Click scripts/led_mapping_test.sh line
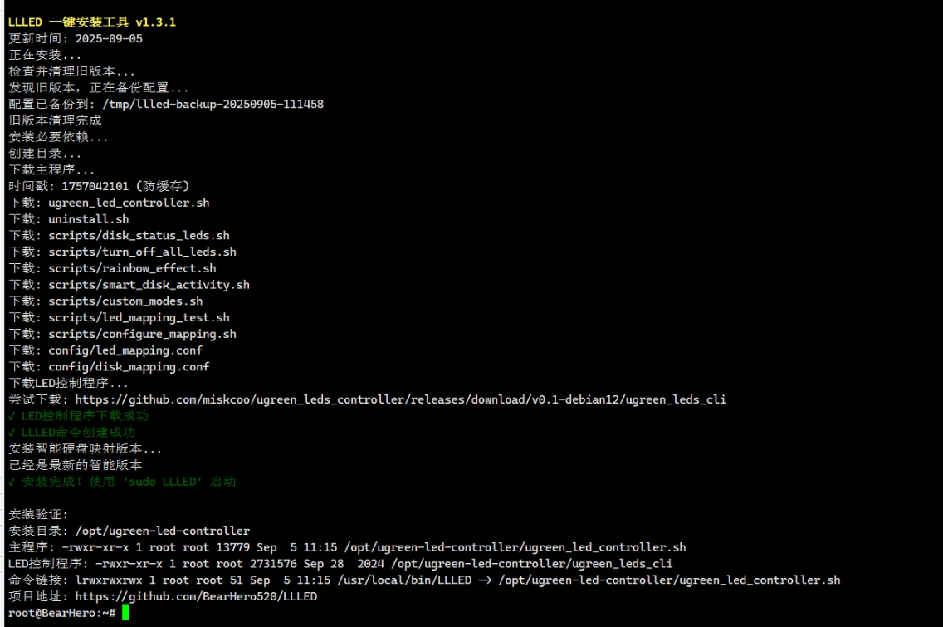 pos(119,318)
